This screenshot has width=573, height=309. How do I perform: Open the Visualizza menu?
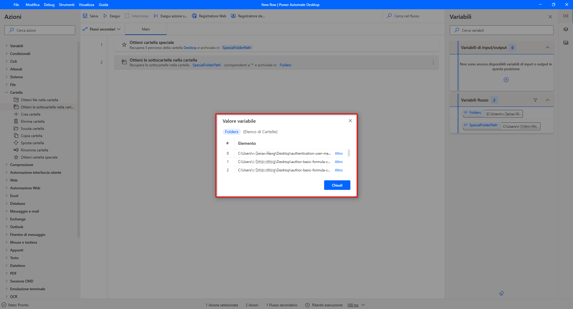86,5
